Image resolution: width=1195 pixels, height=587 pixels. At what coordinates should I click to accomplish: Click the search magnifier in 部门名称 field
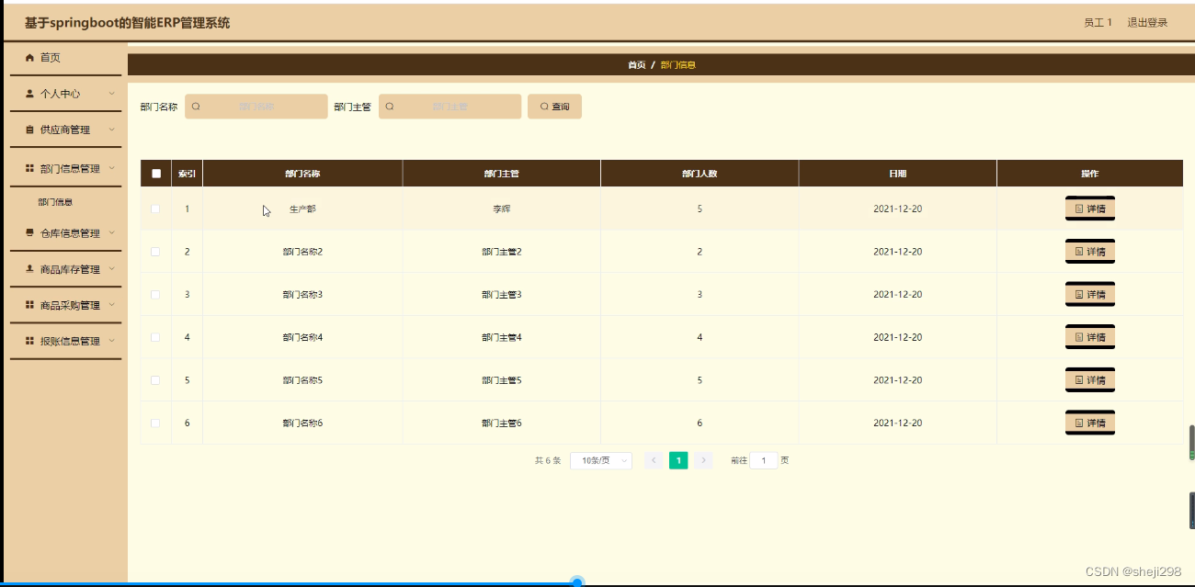click(x=197, y=106)
